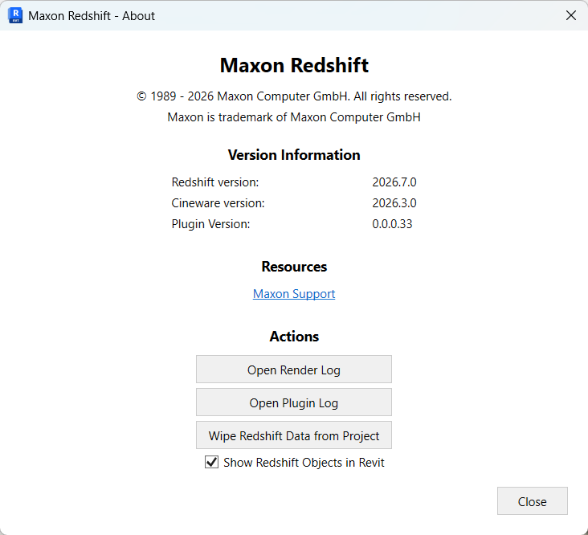Open the Render Log
The image size is (588, 535).
pyautogui.click(x=294, y=370)
